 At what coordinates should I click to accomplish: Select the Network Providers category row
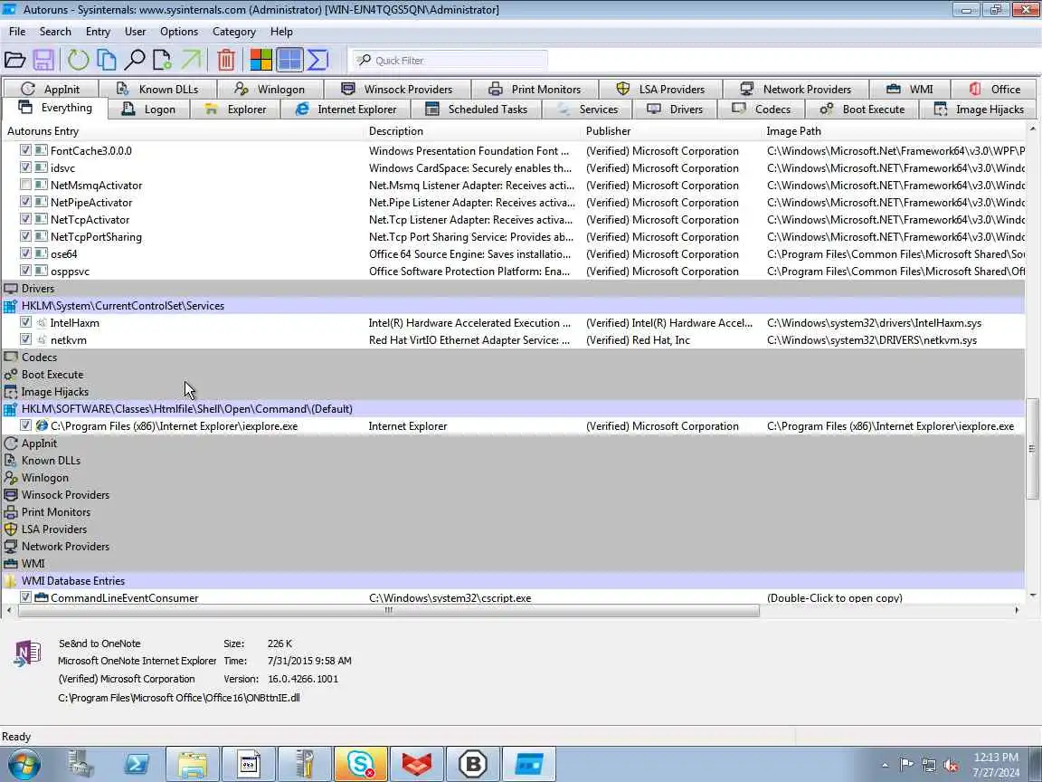tap(513, 547)
